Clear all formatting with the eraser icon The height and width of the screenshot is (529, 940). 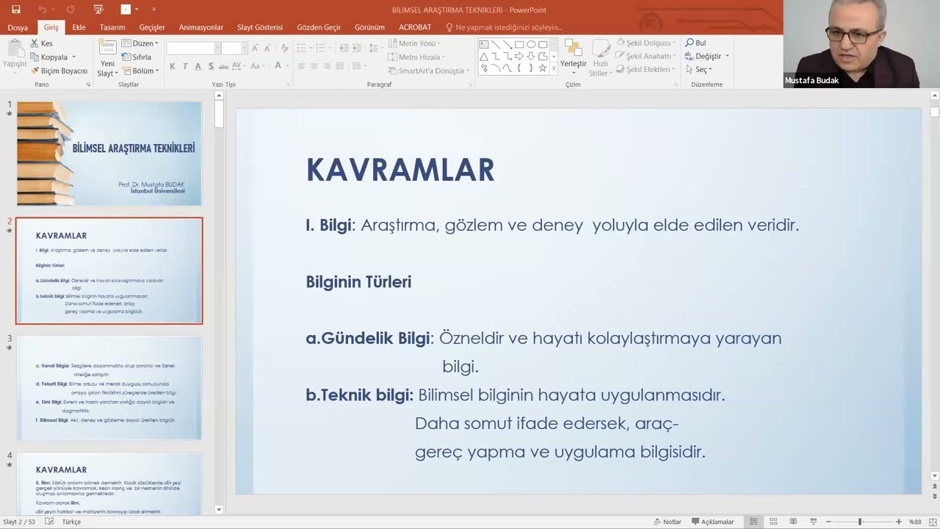click(x=285, y=48)
